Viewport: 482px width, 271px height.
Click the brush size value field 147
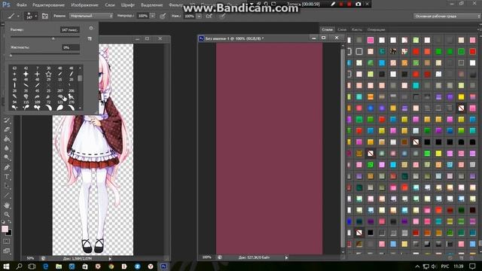(x=70, y=30)
